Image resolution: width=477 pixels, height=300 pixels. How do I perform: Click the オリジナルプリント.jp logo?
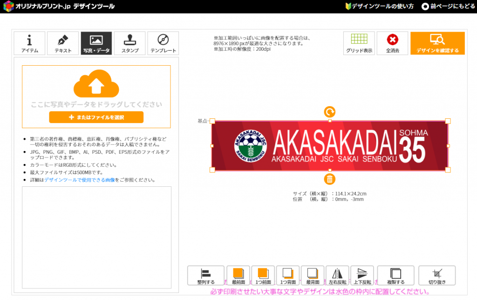tap(59, 6)
